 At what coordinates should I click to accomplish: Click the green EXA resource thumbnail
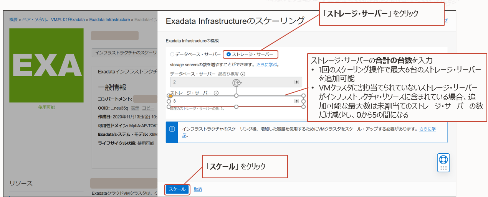46,65
